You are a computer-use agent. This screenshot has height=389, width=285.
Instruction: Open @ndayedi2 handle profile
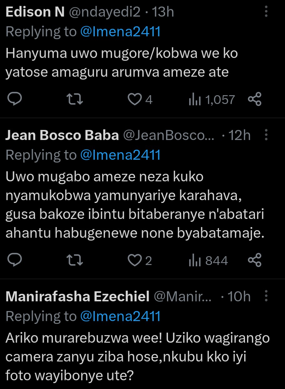104,12
